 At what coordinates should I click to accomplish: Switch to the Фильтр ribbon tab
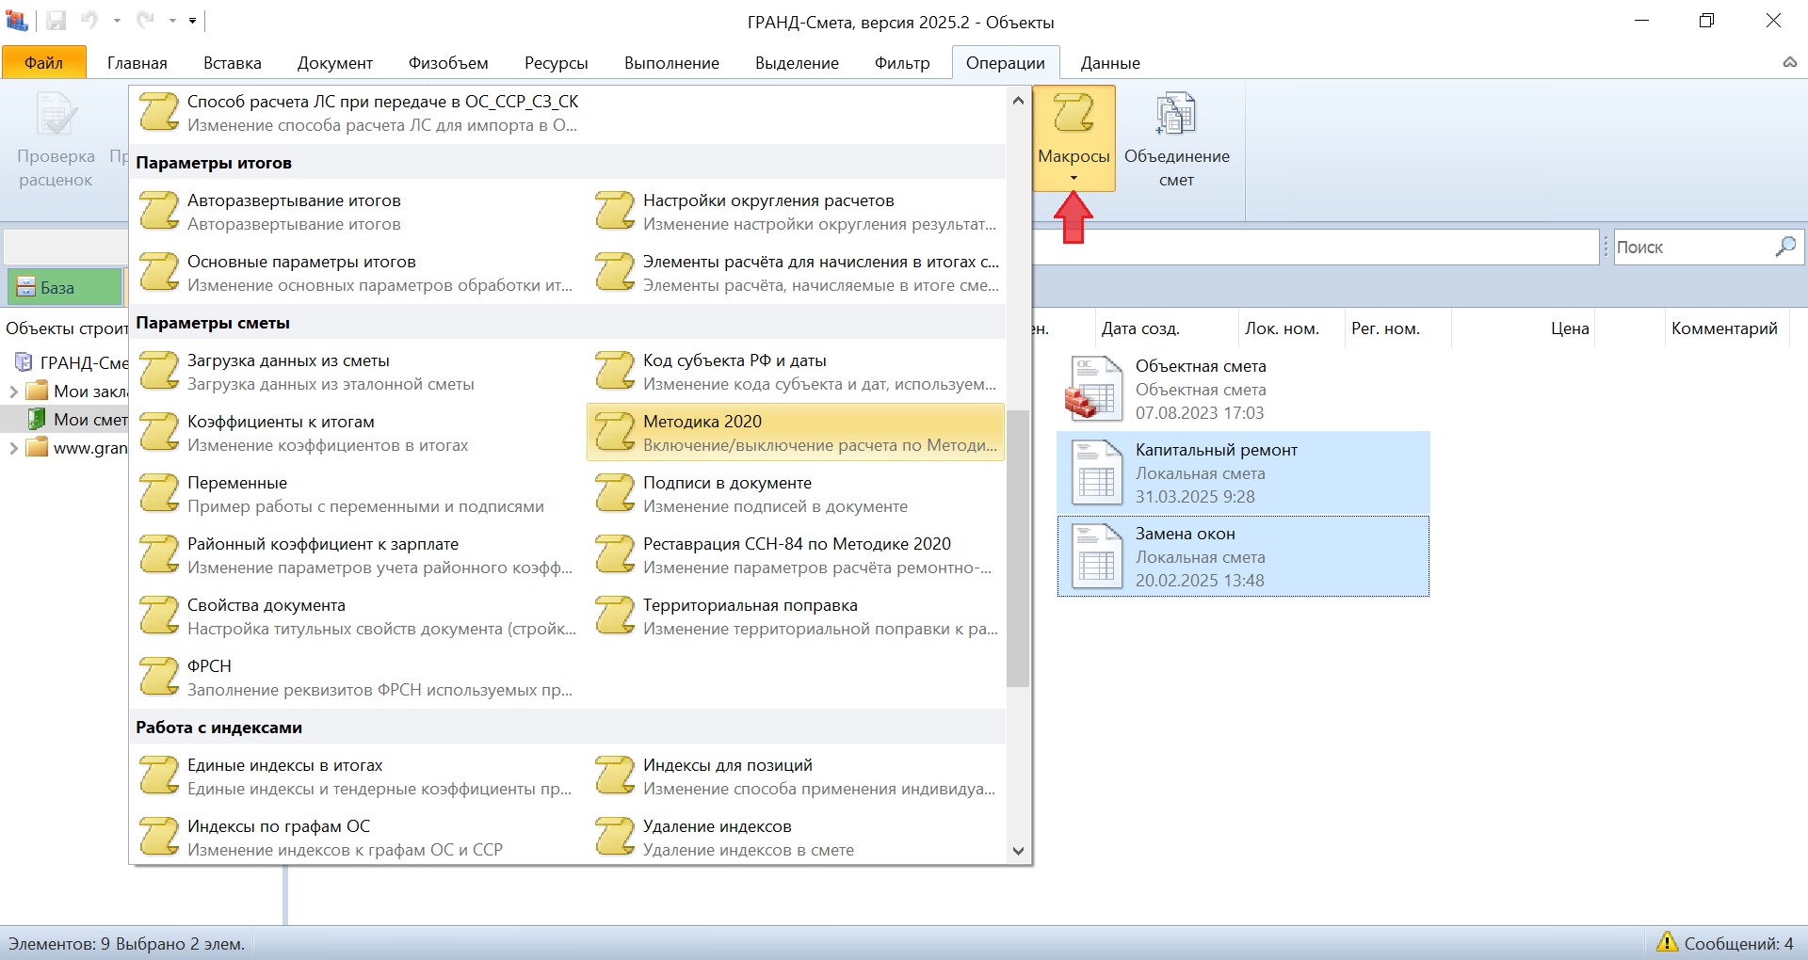(x=901, y=63)
